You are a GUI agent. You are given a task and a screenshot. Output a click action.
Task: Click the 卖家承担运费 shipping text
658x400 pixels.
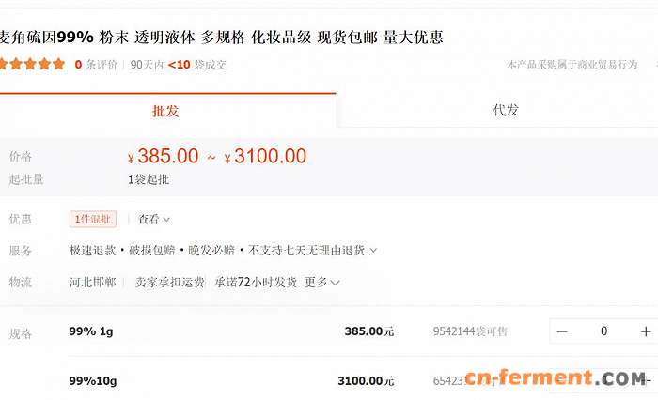[169, 282]
